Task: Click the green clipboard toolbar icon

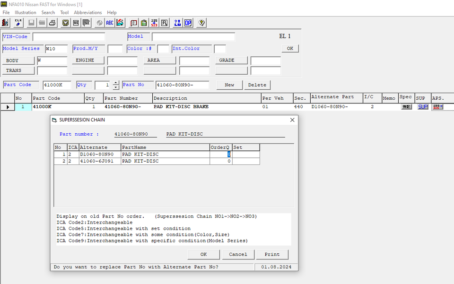Action: (144, 23)
